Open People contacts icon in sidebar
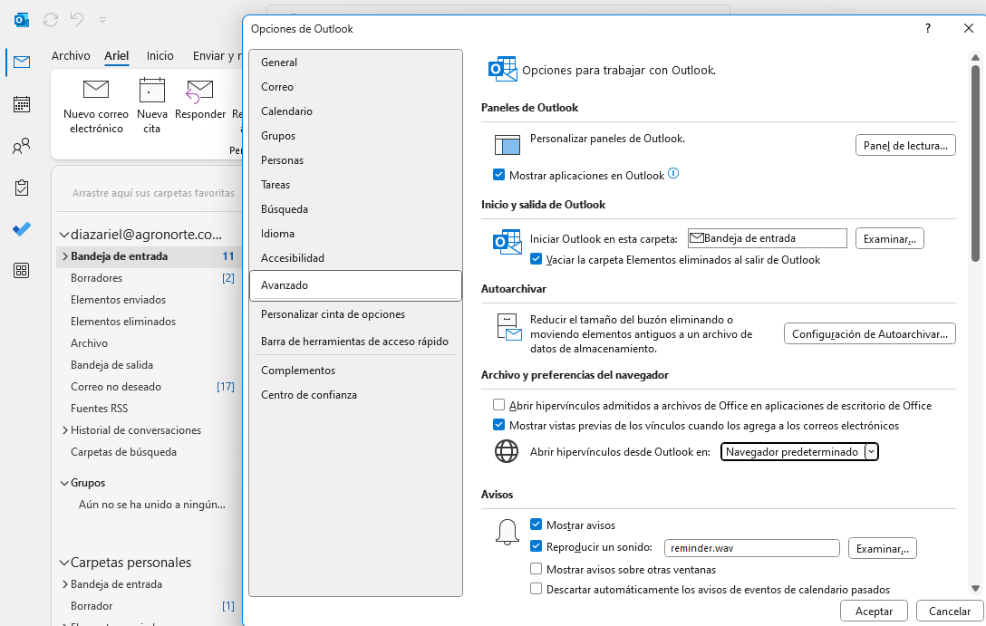This screenshot has height=626, width=986. pos(22,146)
